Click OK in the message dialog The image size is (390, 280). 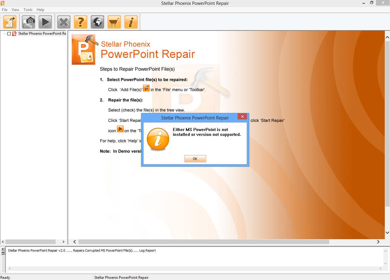[x=195, y=159]
